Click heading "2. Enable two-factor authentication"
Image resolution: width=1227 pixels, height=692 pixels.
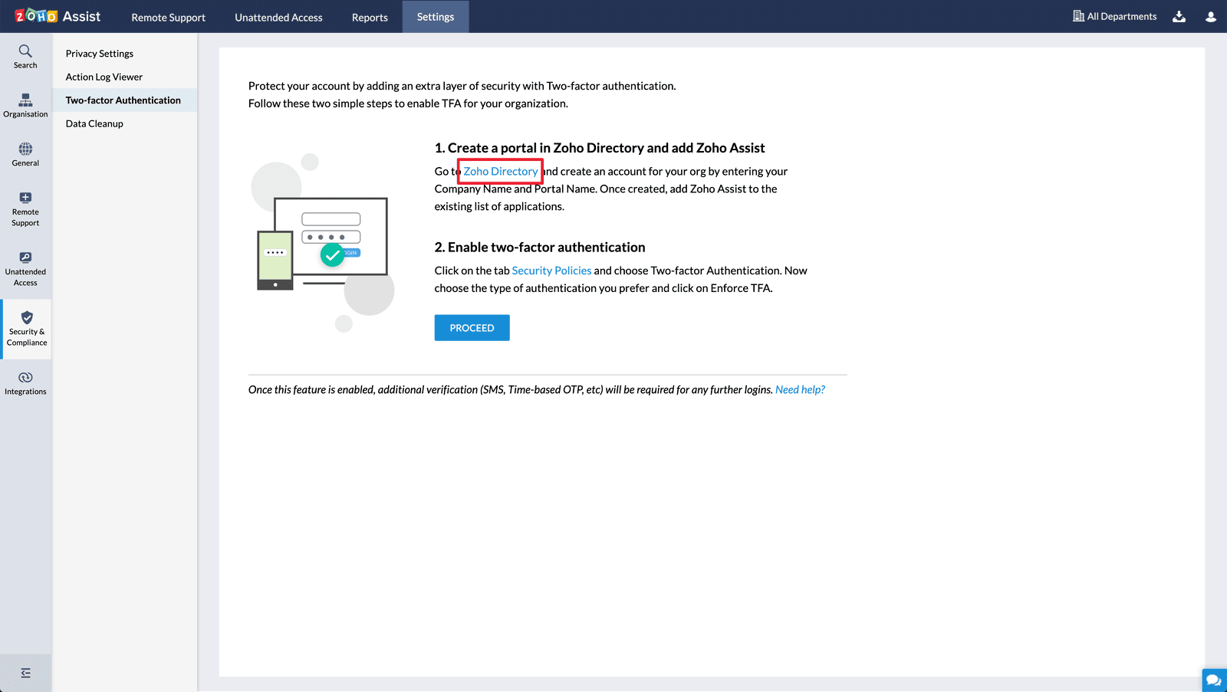pos(540,248)
